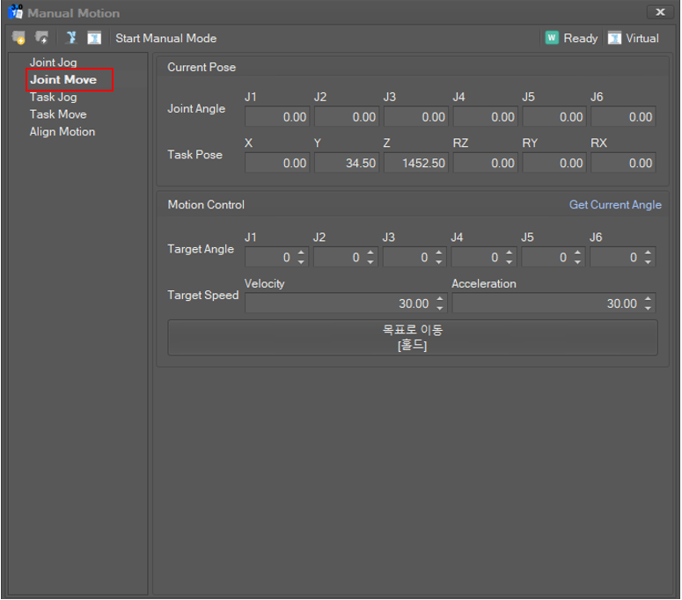The image size is (682, 600).
Task: Select Align Motion in the sidebar
Action: click(62, 132)
